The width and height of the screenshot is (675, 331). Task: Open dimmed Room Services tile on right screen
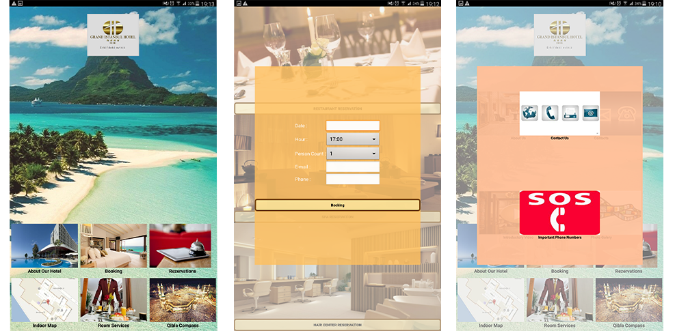(559, 300)
